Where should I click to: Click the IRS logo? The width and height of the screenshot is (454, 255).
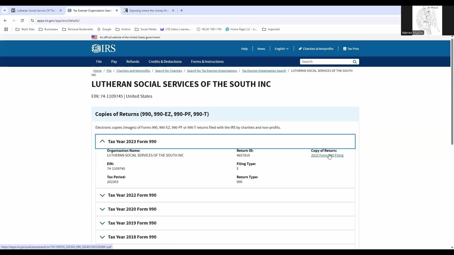pyautogui.click(x=104, y=49)
